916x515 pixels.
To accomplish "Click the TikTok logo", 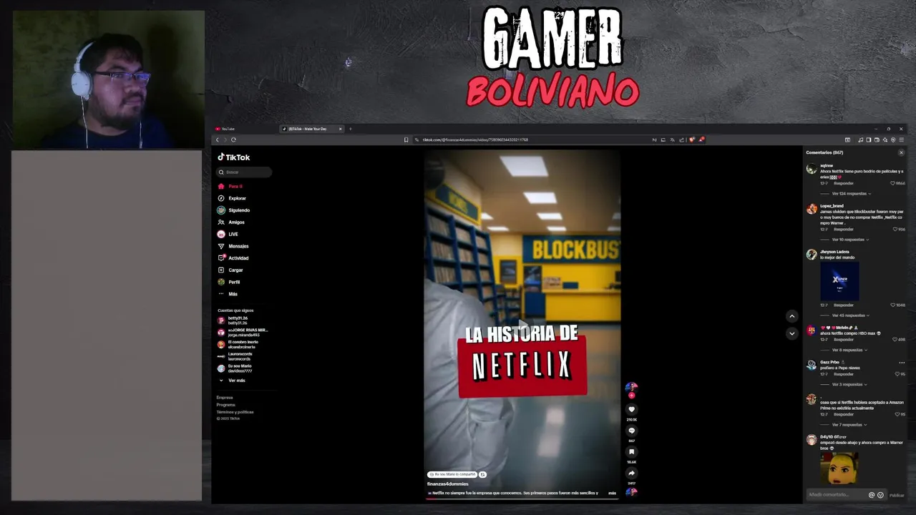I will [234, 157].
